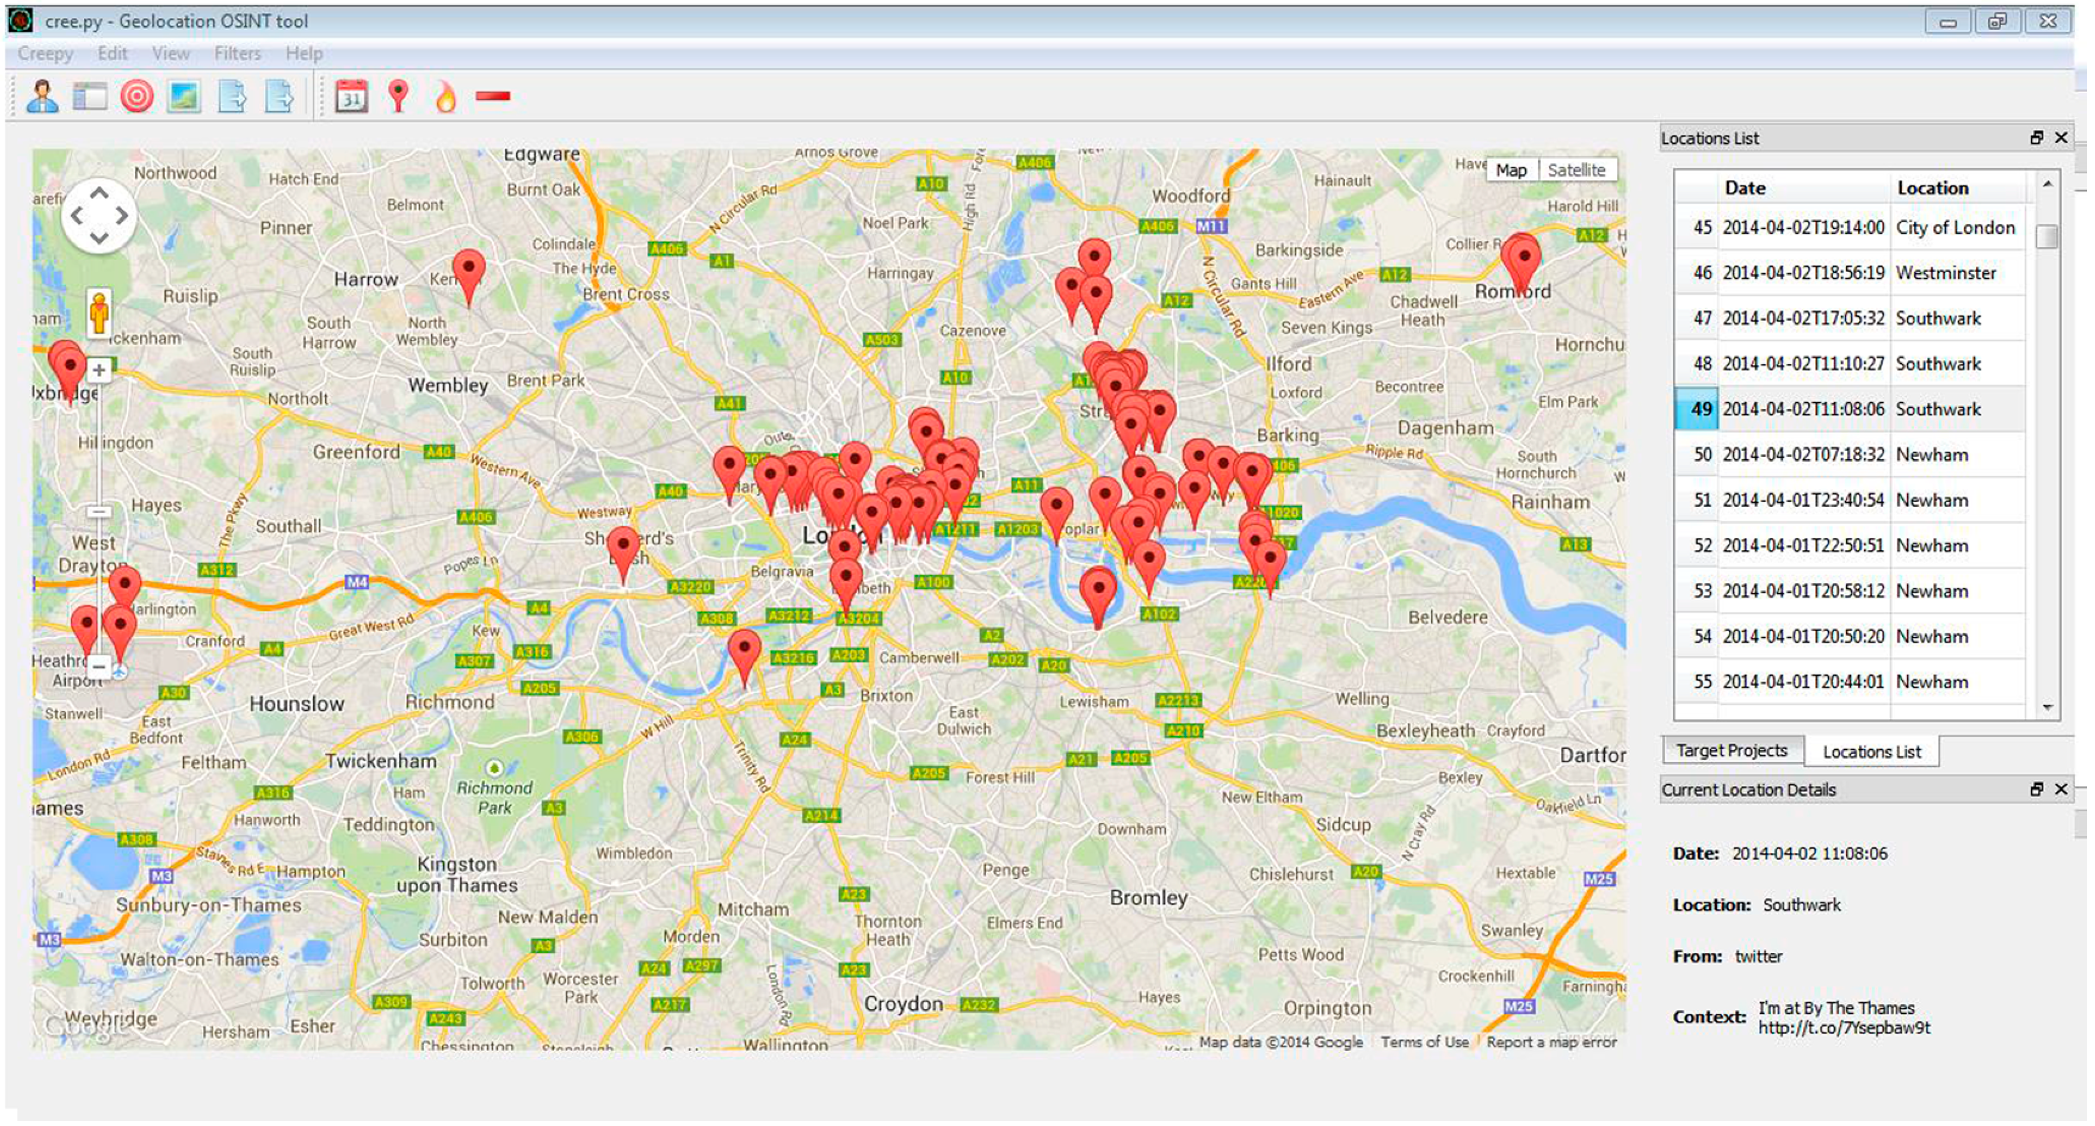
Task: Click the Street View pegman icon
Action: [99, 313]
